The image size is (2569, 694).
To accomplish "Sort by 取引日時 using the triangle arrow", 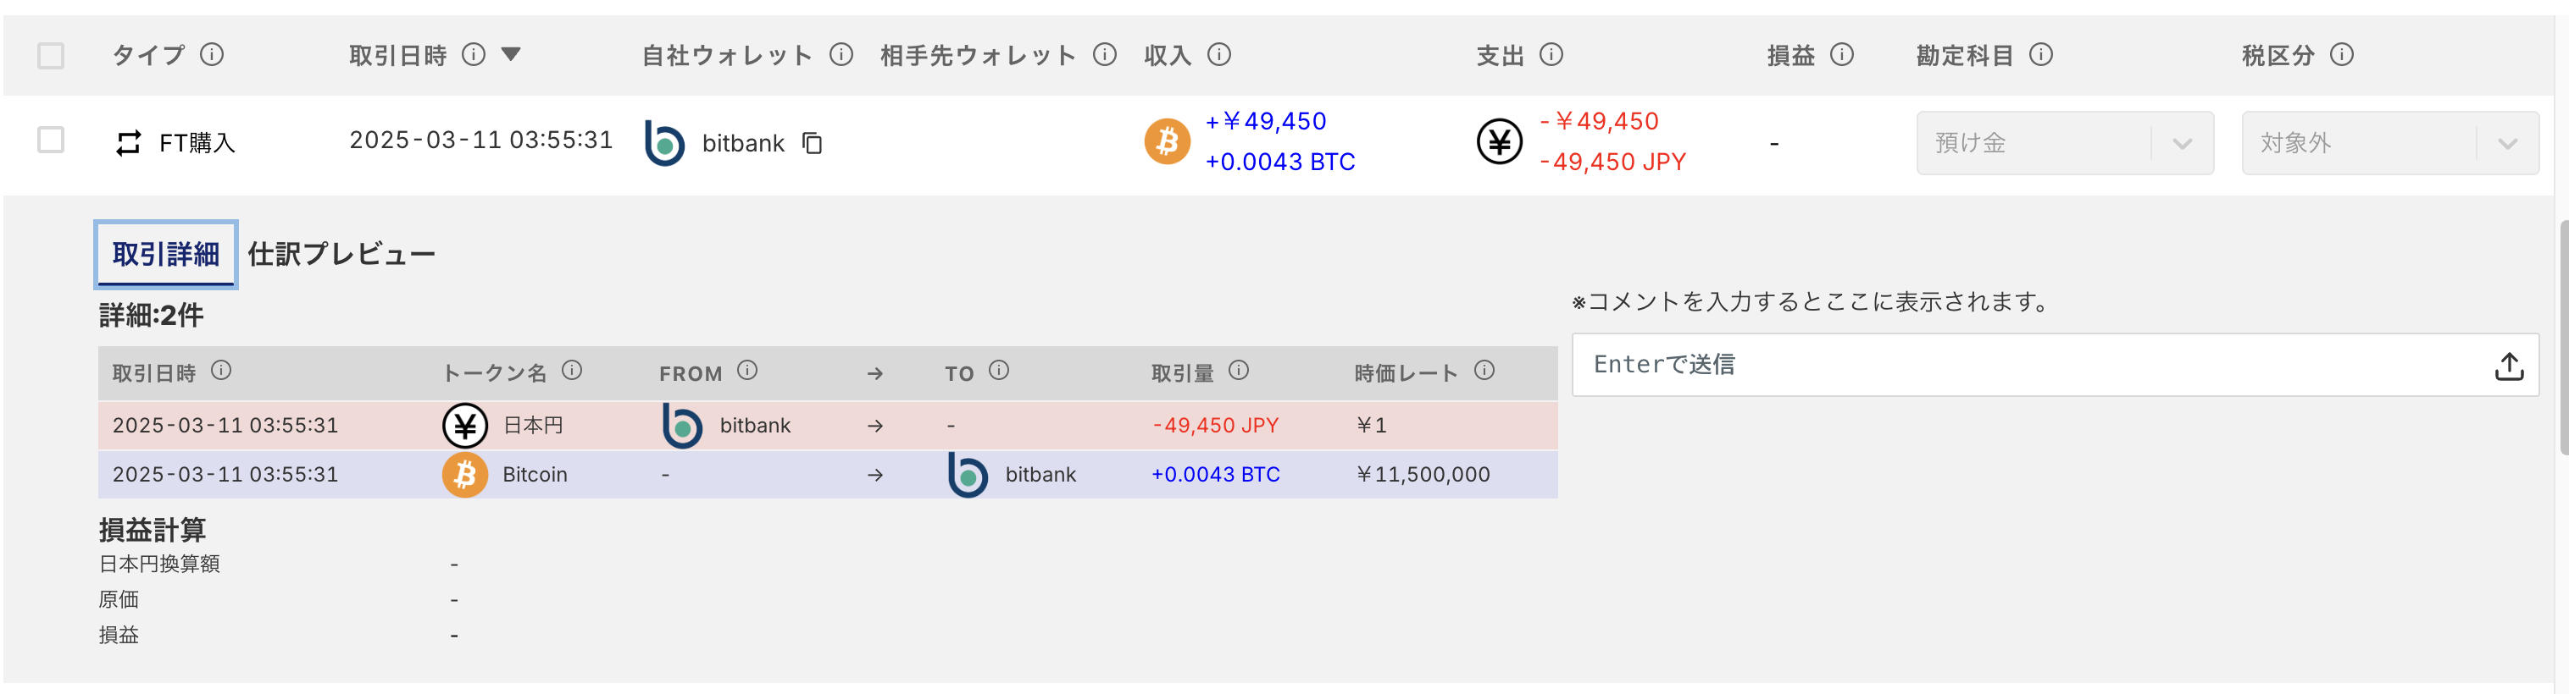I will point(511,54).
